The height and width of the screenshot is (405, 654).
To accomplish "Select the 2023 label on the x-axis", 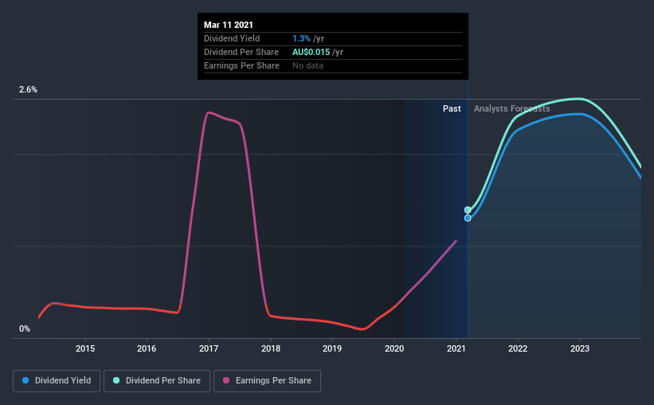I will coord(580,348).
